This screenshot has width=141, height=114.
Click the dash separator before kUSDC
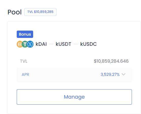tap(76, 44)
